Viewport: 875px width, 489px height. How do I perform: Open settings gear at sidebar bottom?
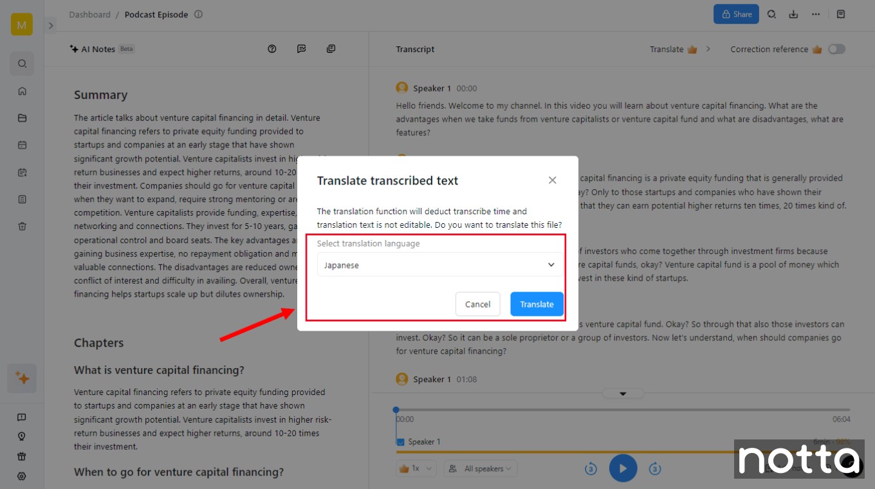point(21,475)
